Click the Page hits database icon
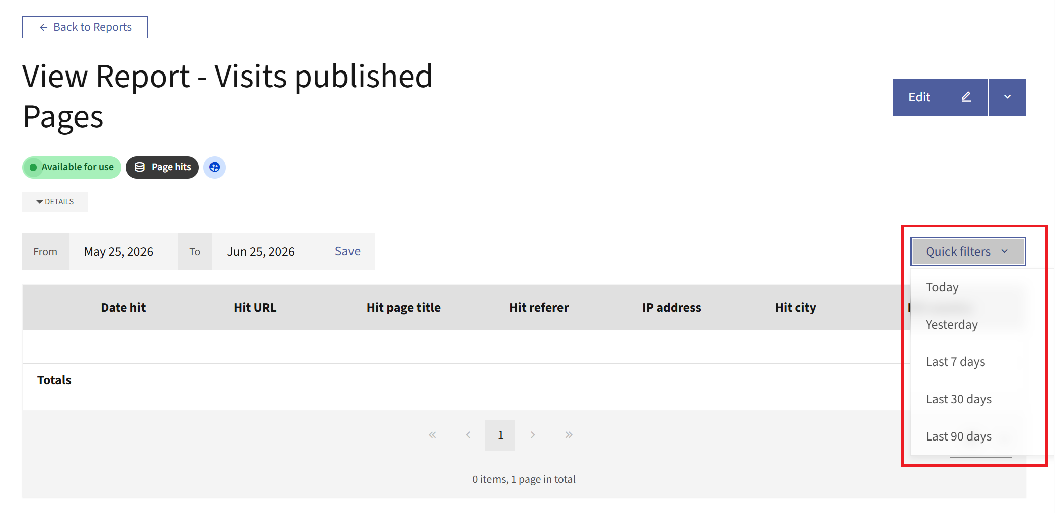 [139, 167]
